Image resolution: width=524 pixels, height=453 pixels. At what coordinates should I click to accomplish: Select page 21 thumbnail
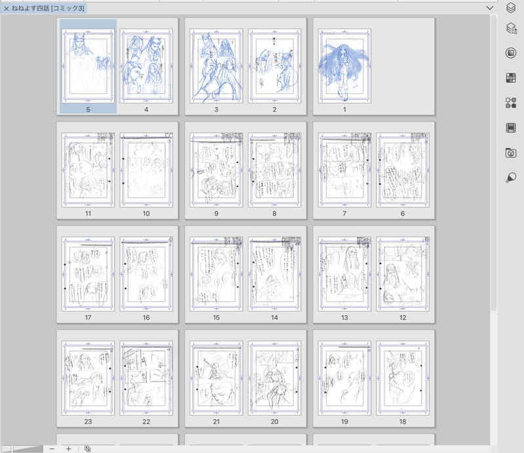pos(216,378)
